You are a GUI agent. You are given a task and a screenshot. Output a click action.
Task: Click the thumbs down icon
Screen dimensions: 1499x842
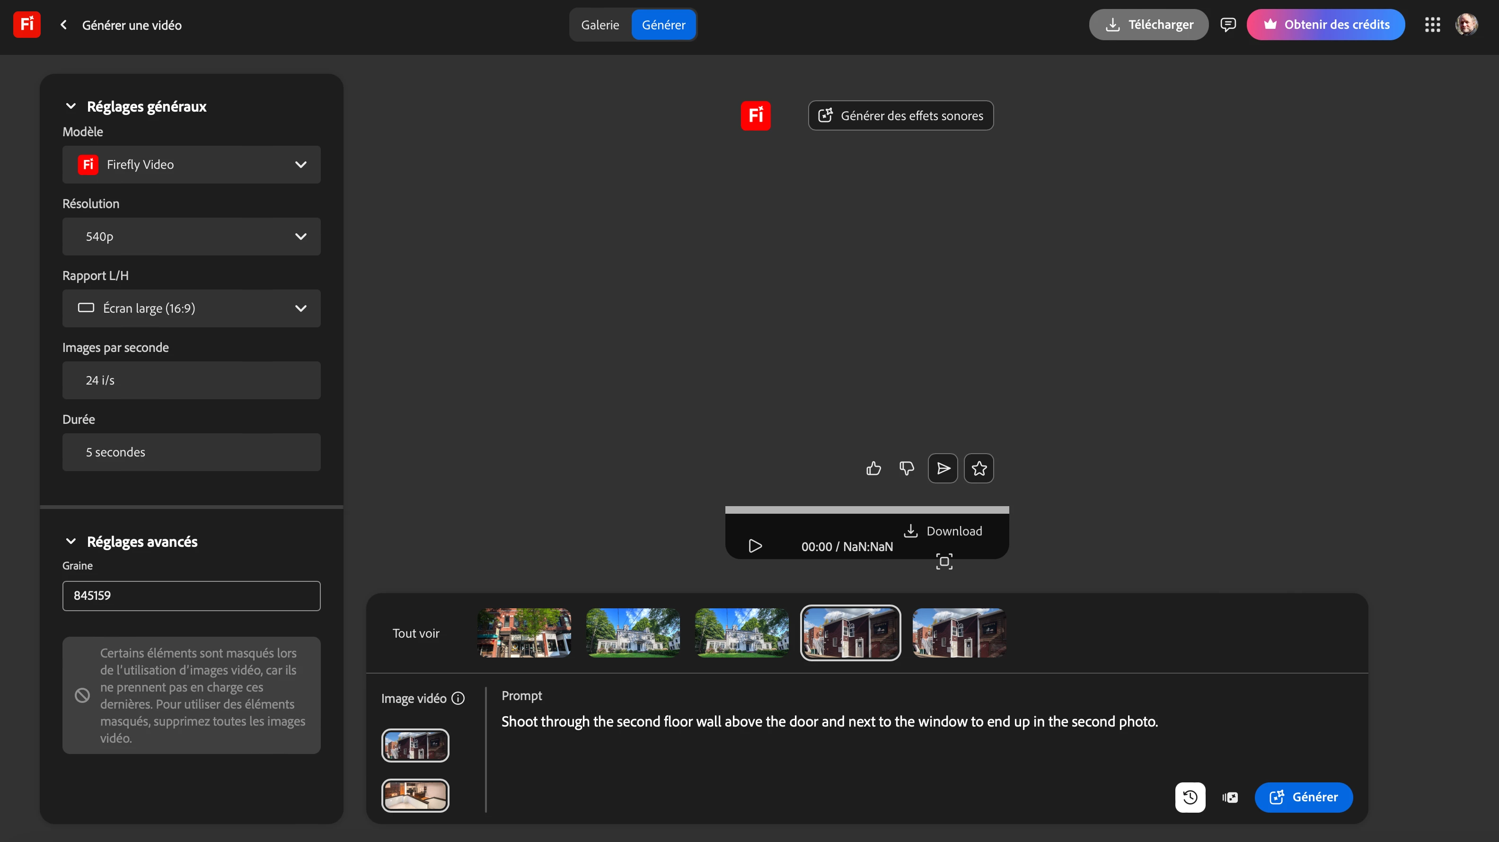pyautogui.click(x=907, y=468)
